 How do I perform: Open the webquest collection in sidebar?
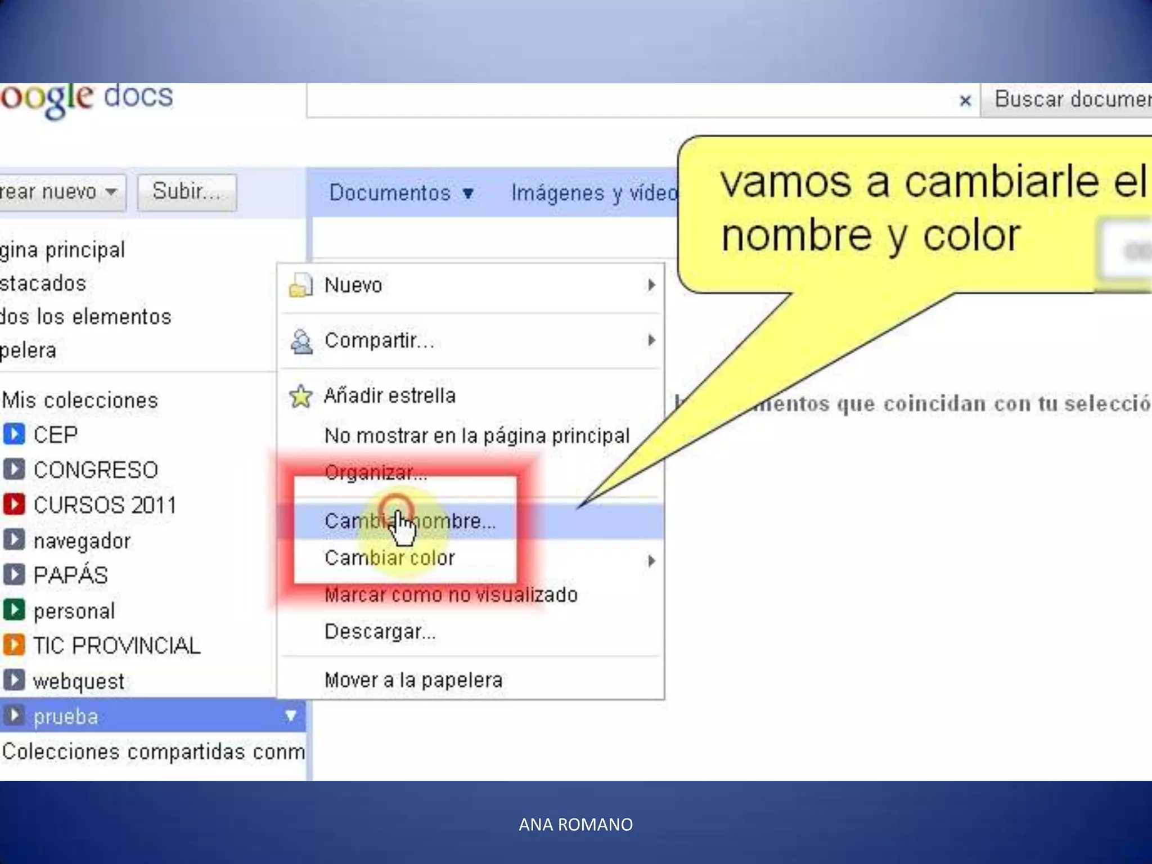coord(78,681)
